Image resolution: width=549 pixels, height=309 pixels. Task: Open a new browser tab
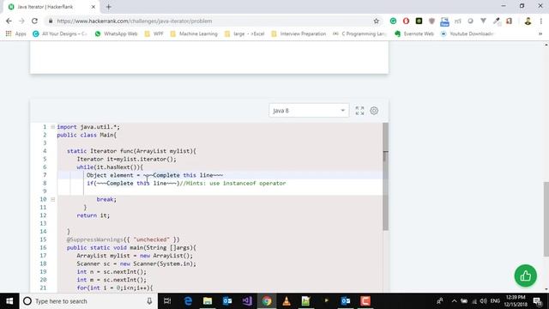[x=109, y=7]
